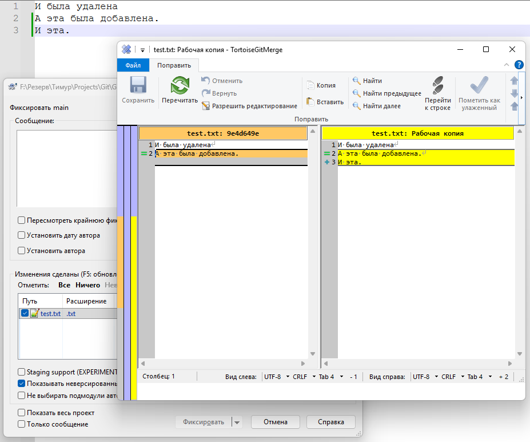Image resolution: width=530 pixels, height=442 pixels.
Task: Enable editing via Разрешить редактирование icon
Action: tap(206, 106)
